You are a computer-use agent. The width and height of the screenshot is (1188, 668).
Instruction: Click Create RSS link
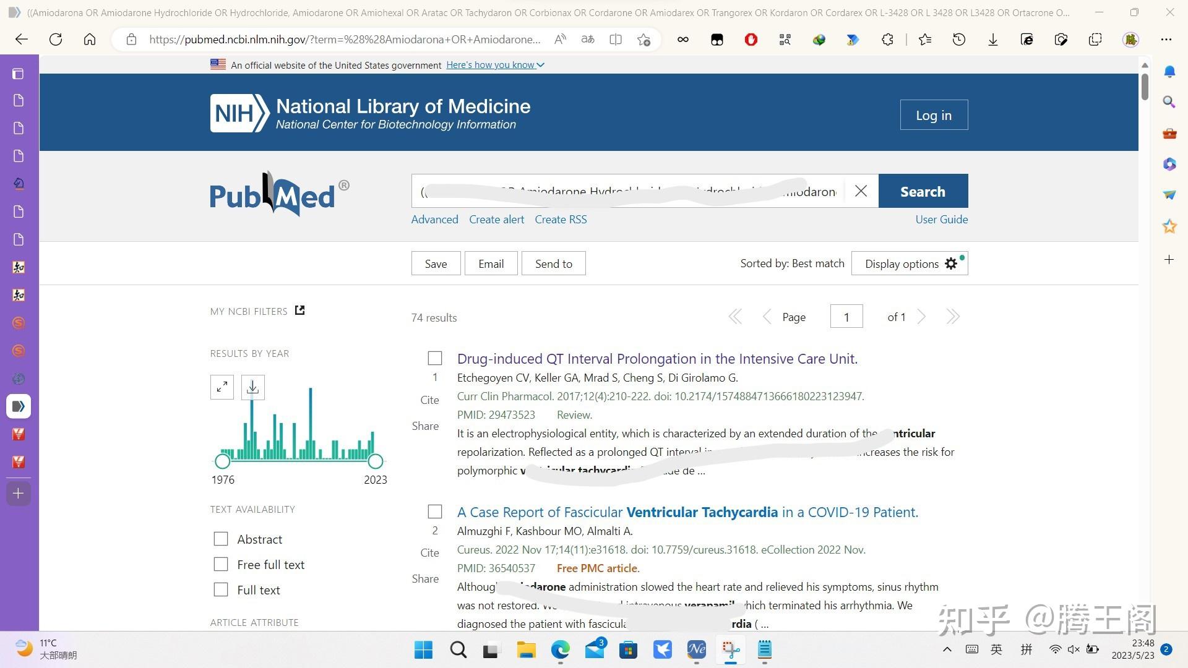point(561,220)
